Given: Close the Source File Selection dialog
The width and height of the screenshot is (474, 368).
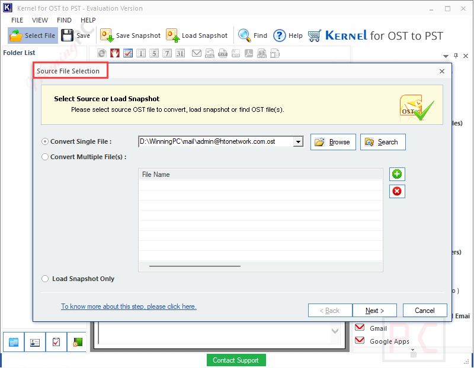Looking at the screenshot, I should pyautogui.click(x=442, y=71).
